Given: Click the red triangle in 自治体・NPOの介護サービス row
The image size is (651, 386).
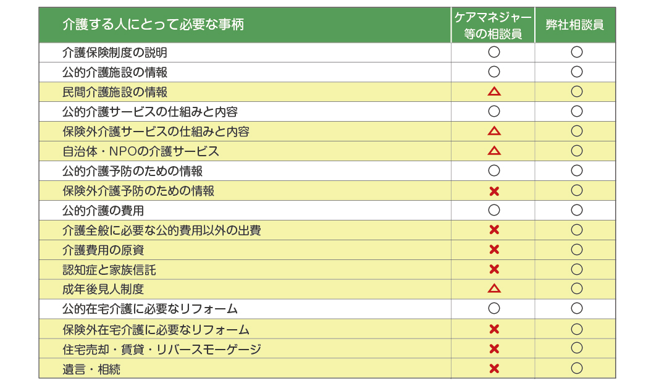Looking at the screenshot, I should 493,150.
